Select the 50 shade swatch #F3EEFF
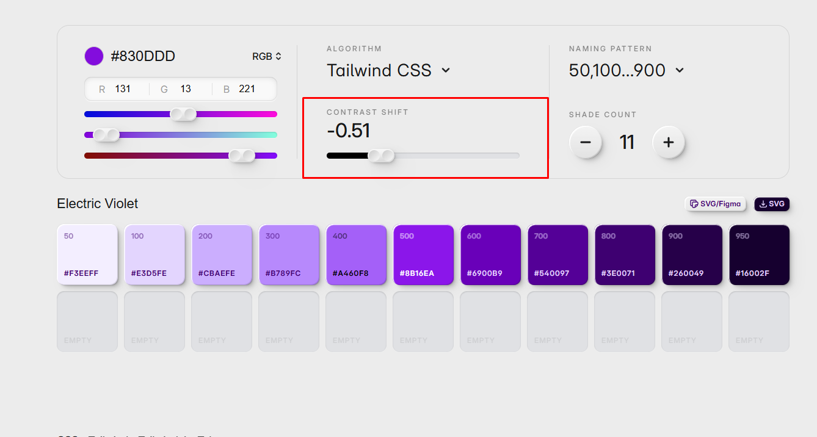Viewport: 817px width, 437px height. coord(87,255)
